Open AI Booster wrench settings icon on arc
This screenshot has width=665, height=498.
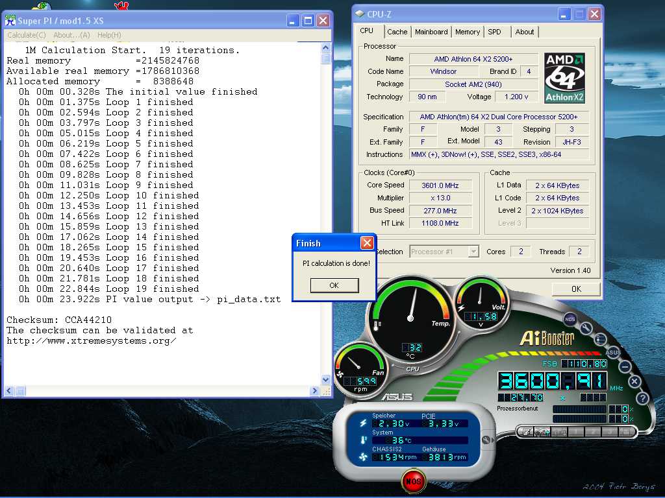pos(586,328)
